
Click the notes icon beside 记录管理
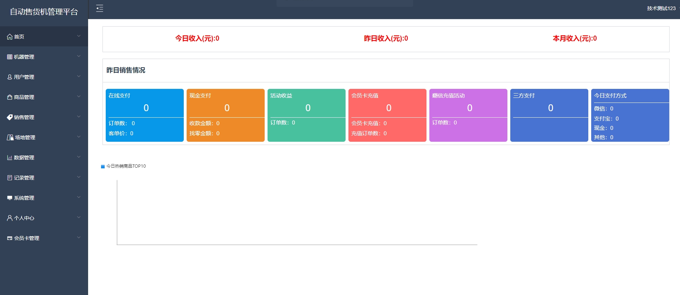10,178
